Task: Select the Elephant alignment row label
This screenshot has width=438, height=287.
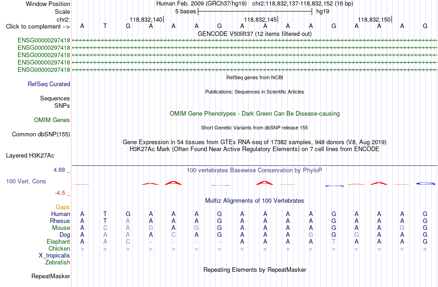Action: pyautogui.click(x=58, y=242)
